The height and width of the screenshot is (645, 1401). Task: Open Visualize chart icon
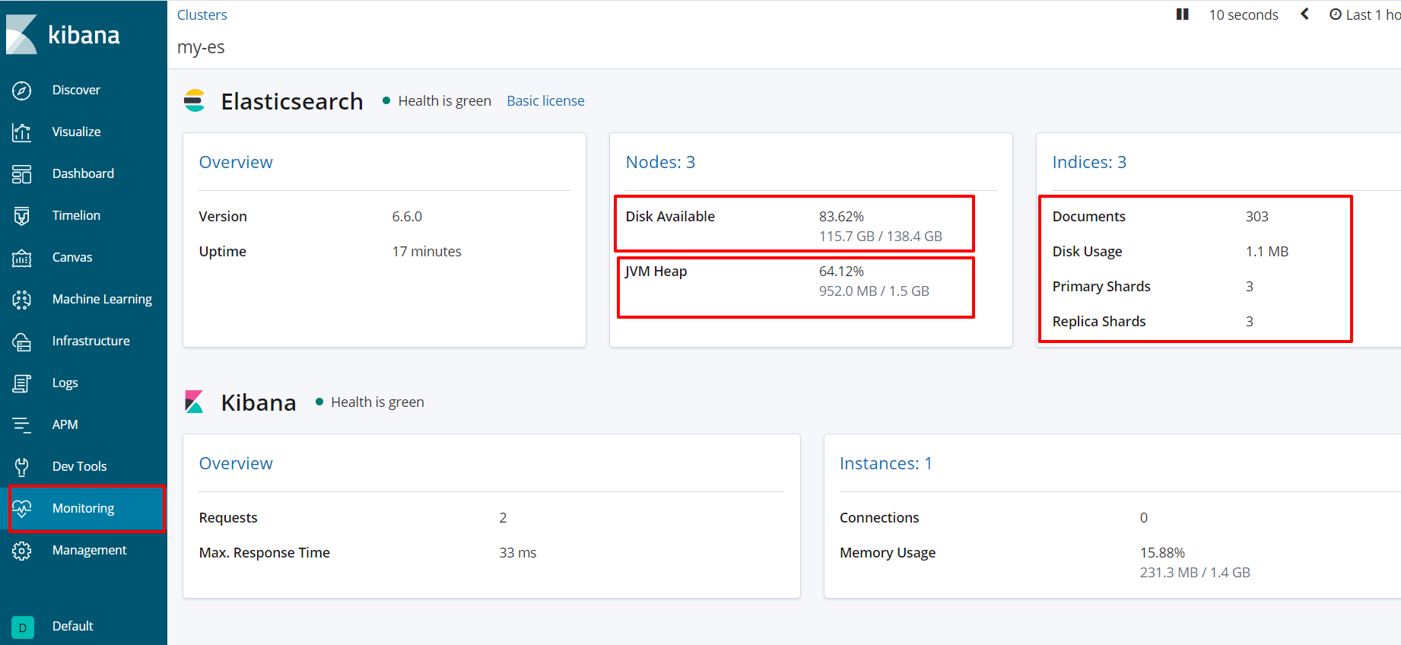pos(22,132)
